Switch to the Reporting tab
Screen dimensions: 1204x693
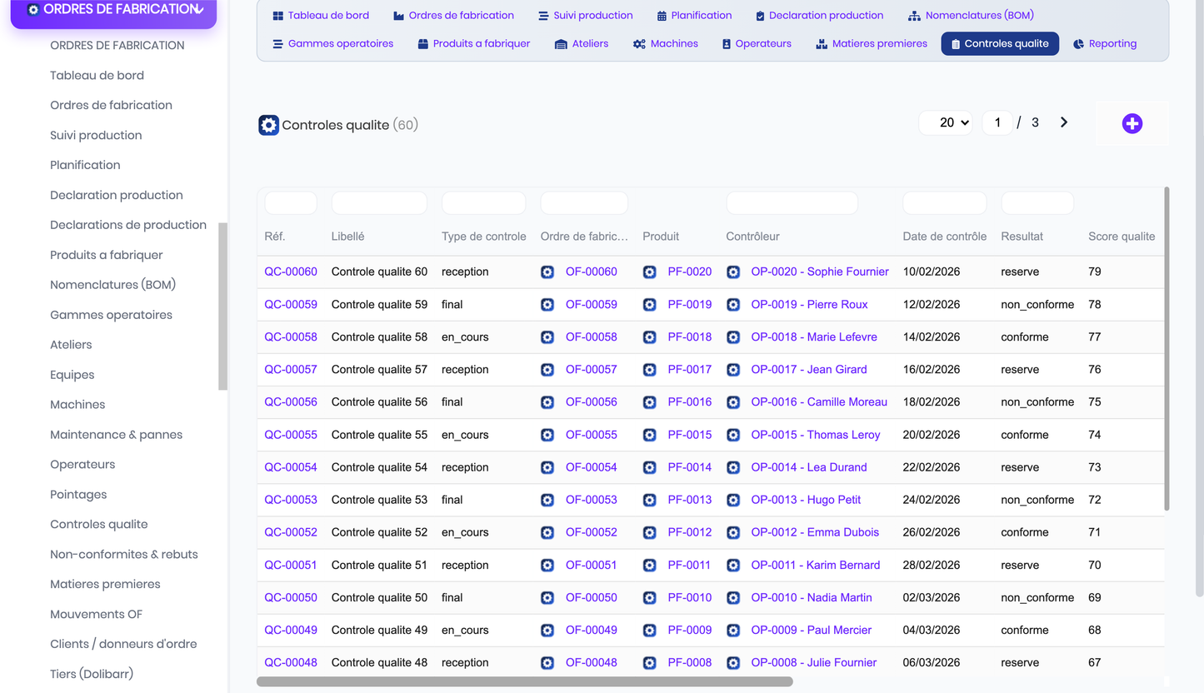[1105, 44]
